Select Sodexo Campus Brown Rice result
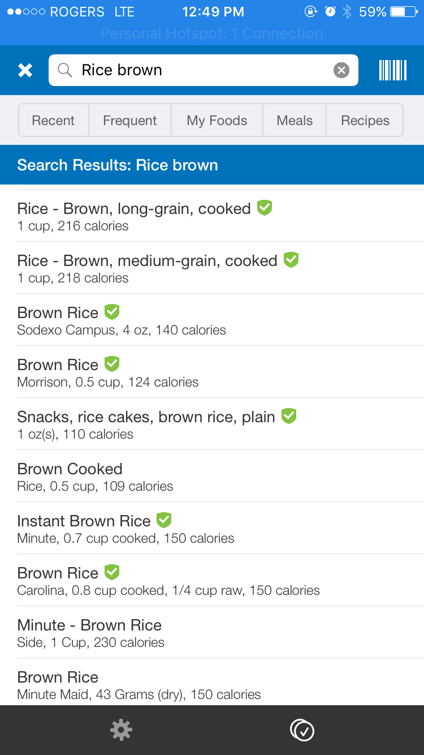The width and height of the screenshot is (424, 755). coord(122,320)
